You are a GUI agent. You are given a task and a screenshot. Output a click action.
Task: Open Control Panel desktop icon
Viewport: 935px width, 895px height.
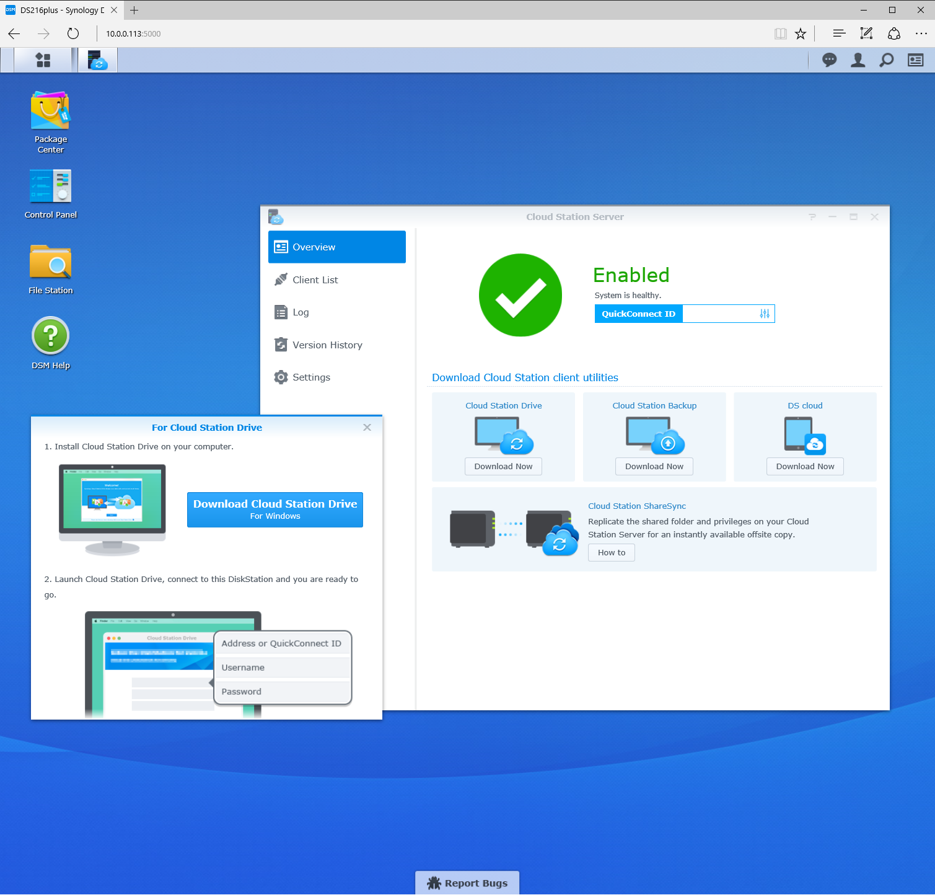click(x=51, y=194)
